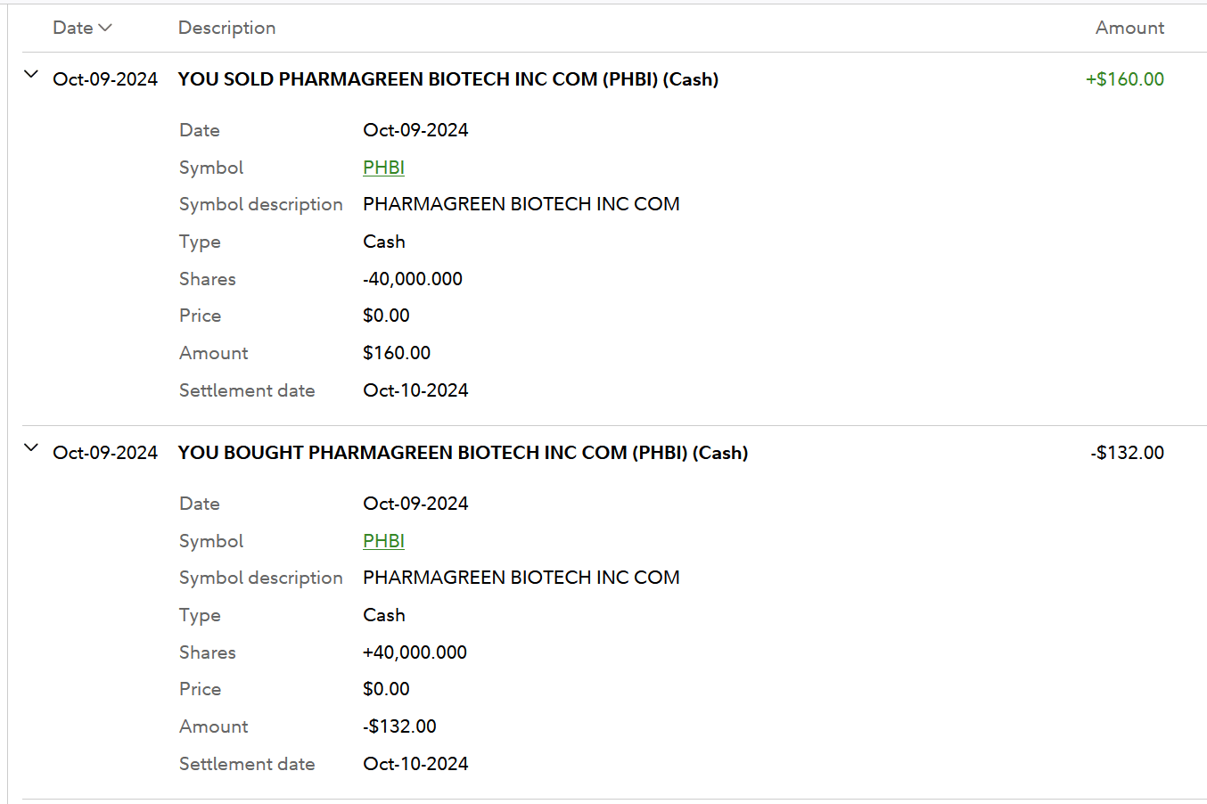
Task: Click the -$132.00 amount in bought details
Action: point(399,726)
